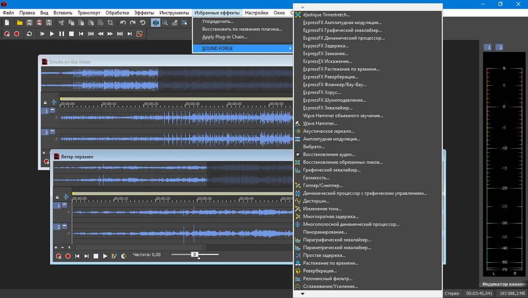The height and width of the screenshot is (298, 528).
Task: Select the highlighted Edit tool icon
Action: pyautogui.click(x=155, y=22)
